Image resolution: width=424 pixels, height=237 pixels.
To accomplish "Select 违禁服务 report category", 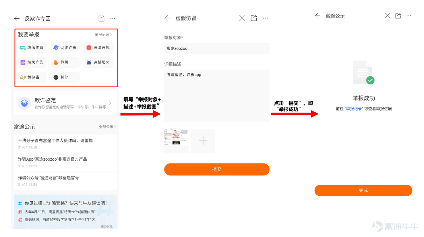I will pyautogui.click(x=98, y=62).
